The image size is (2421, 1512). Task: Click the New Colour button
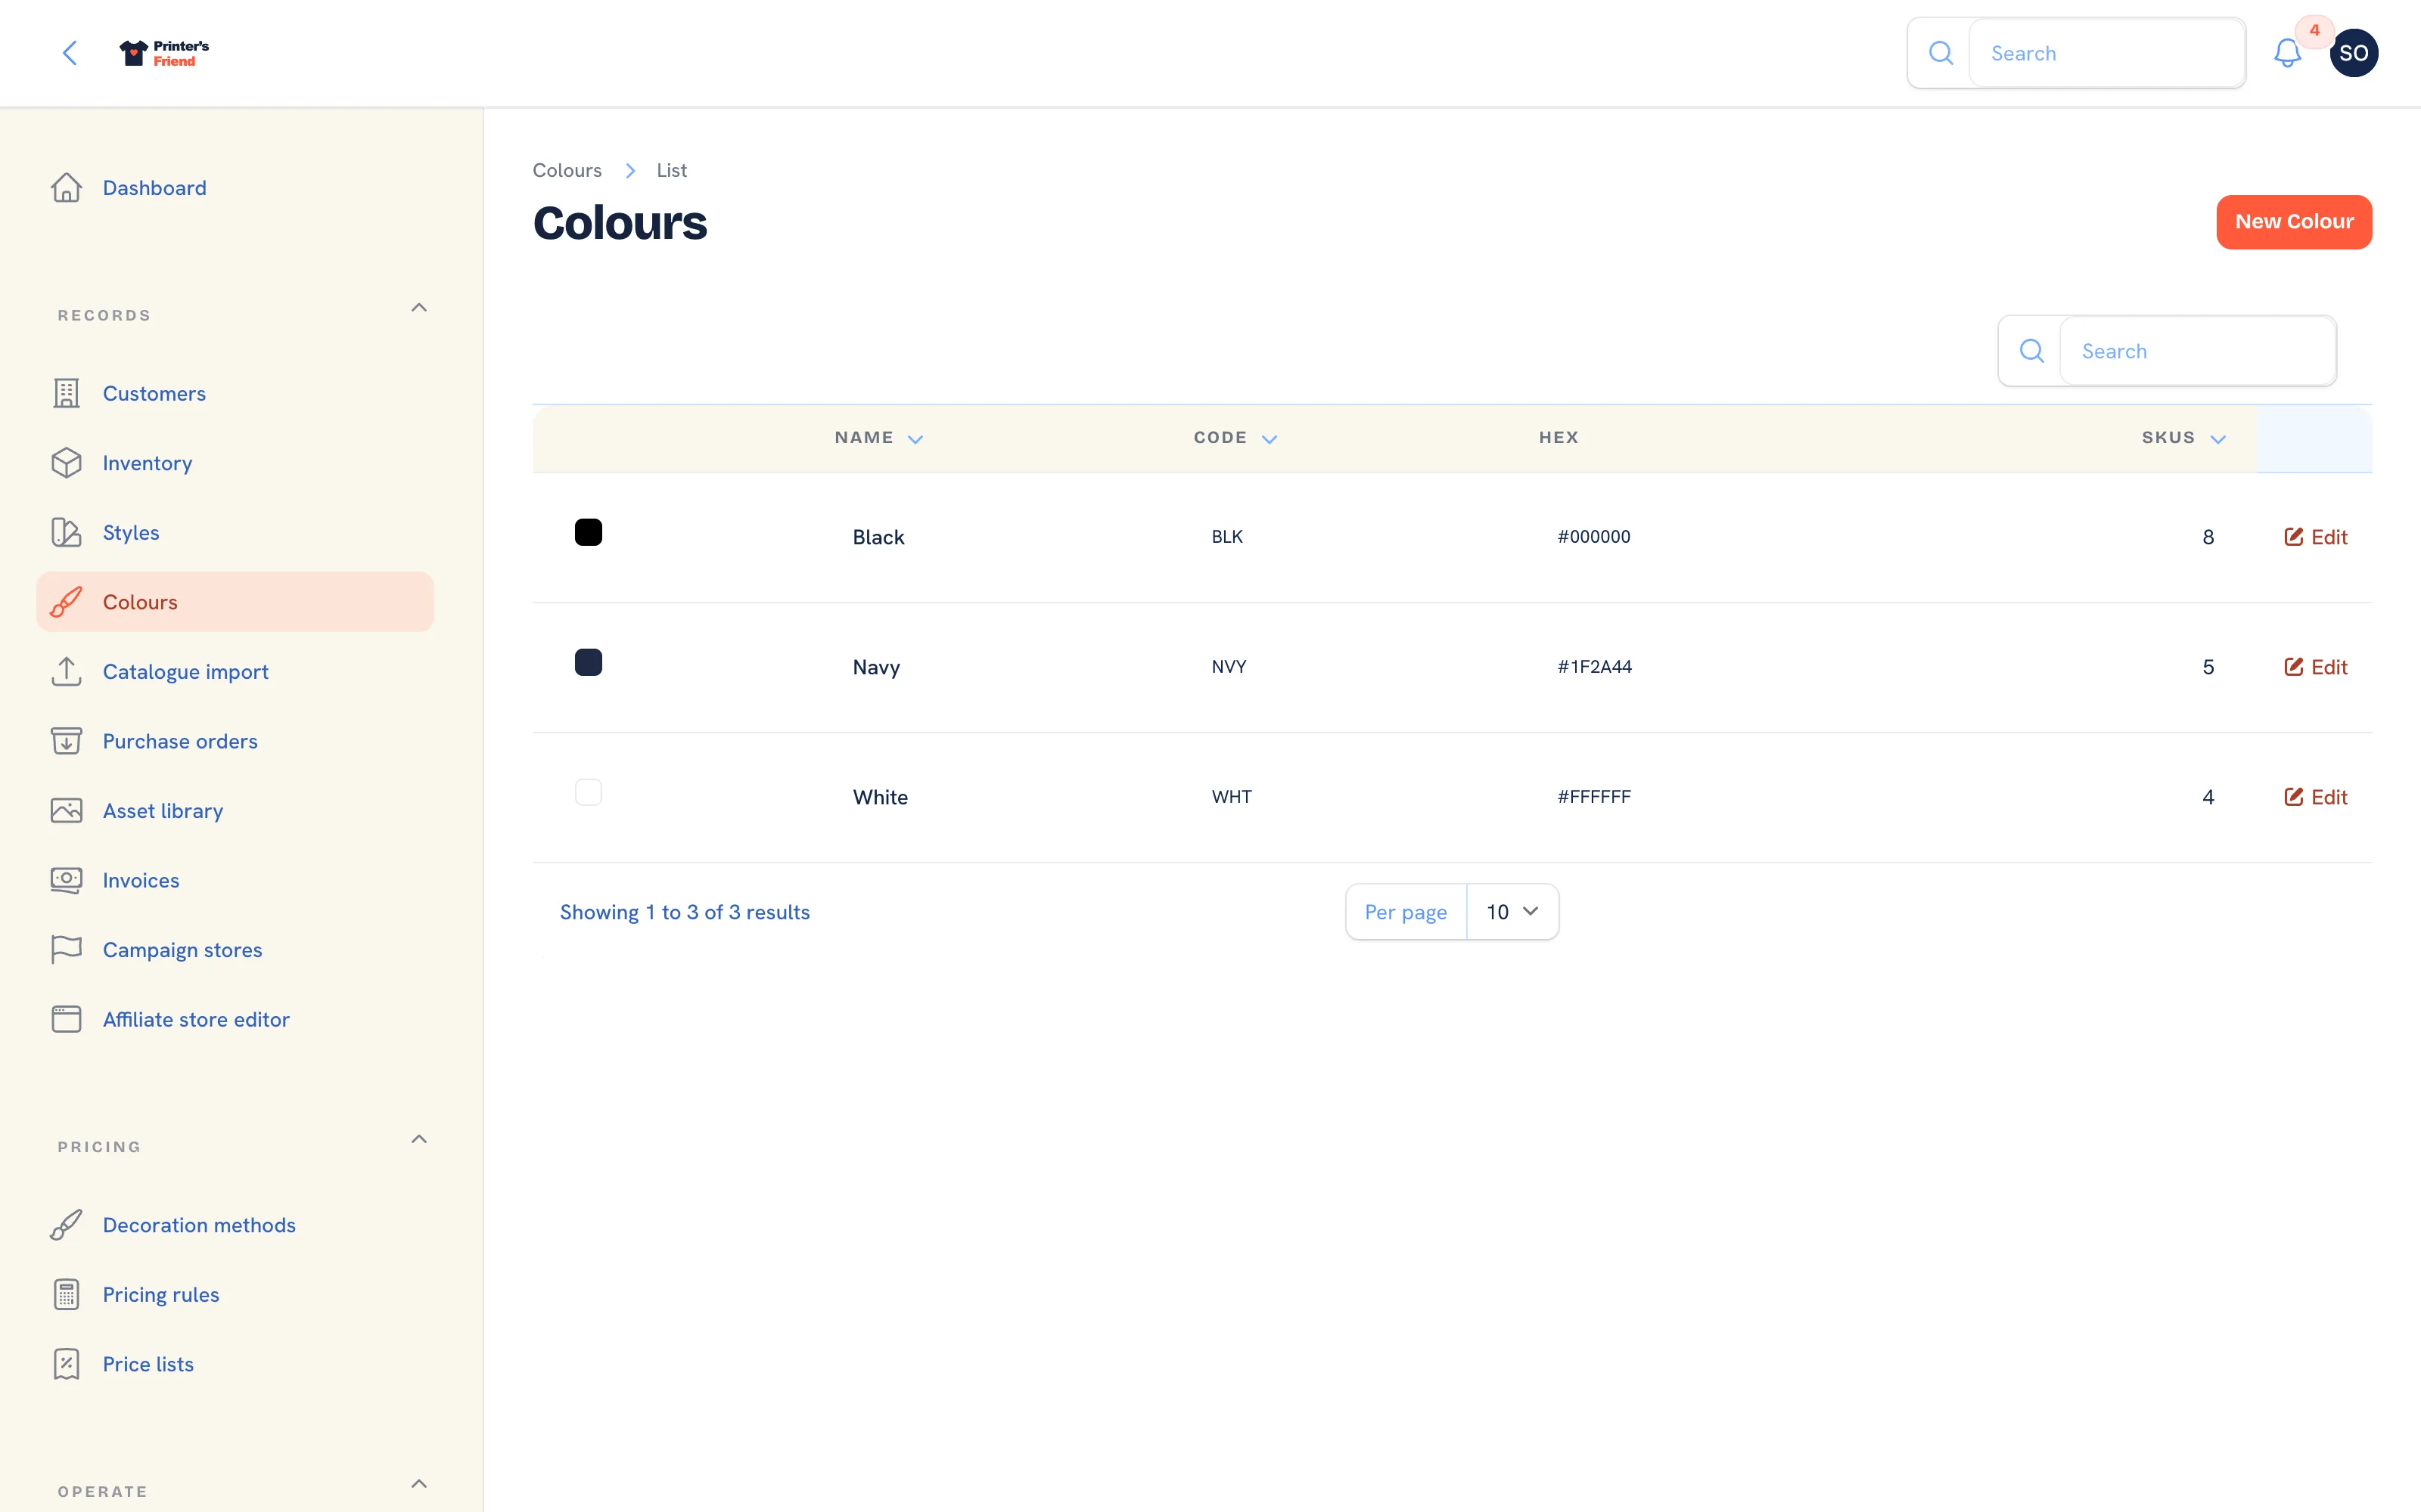tap(2294, 222)
